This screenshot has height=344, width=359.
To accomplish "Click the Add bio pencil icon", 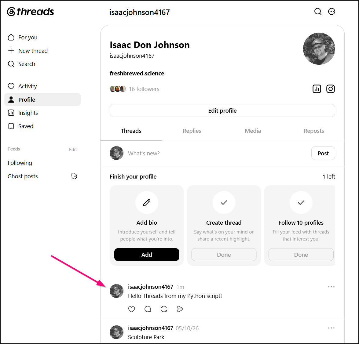I will [147, 202].
